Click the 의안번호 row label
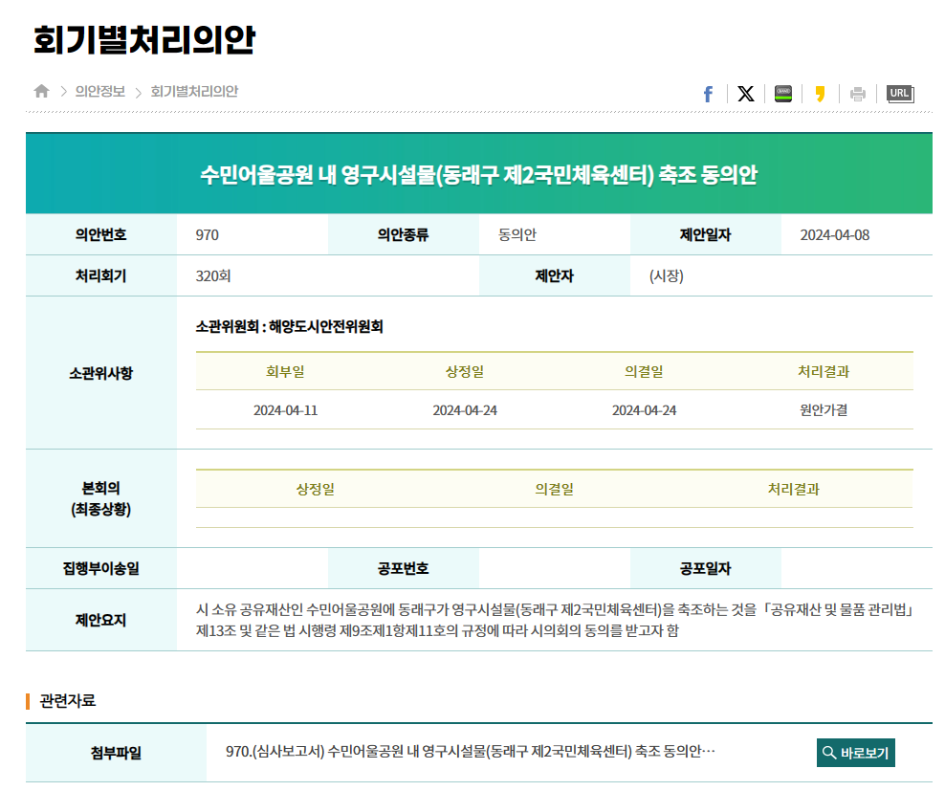945x791 pixels. click(x=101, y=234)
